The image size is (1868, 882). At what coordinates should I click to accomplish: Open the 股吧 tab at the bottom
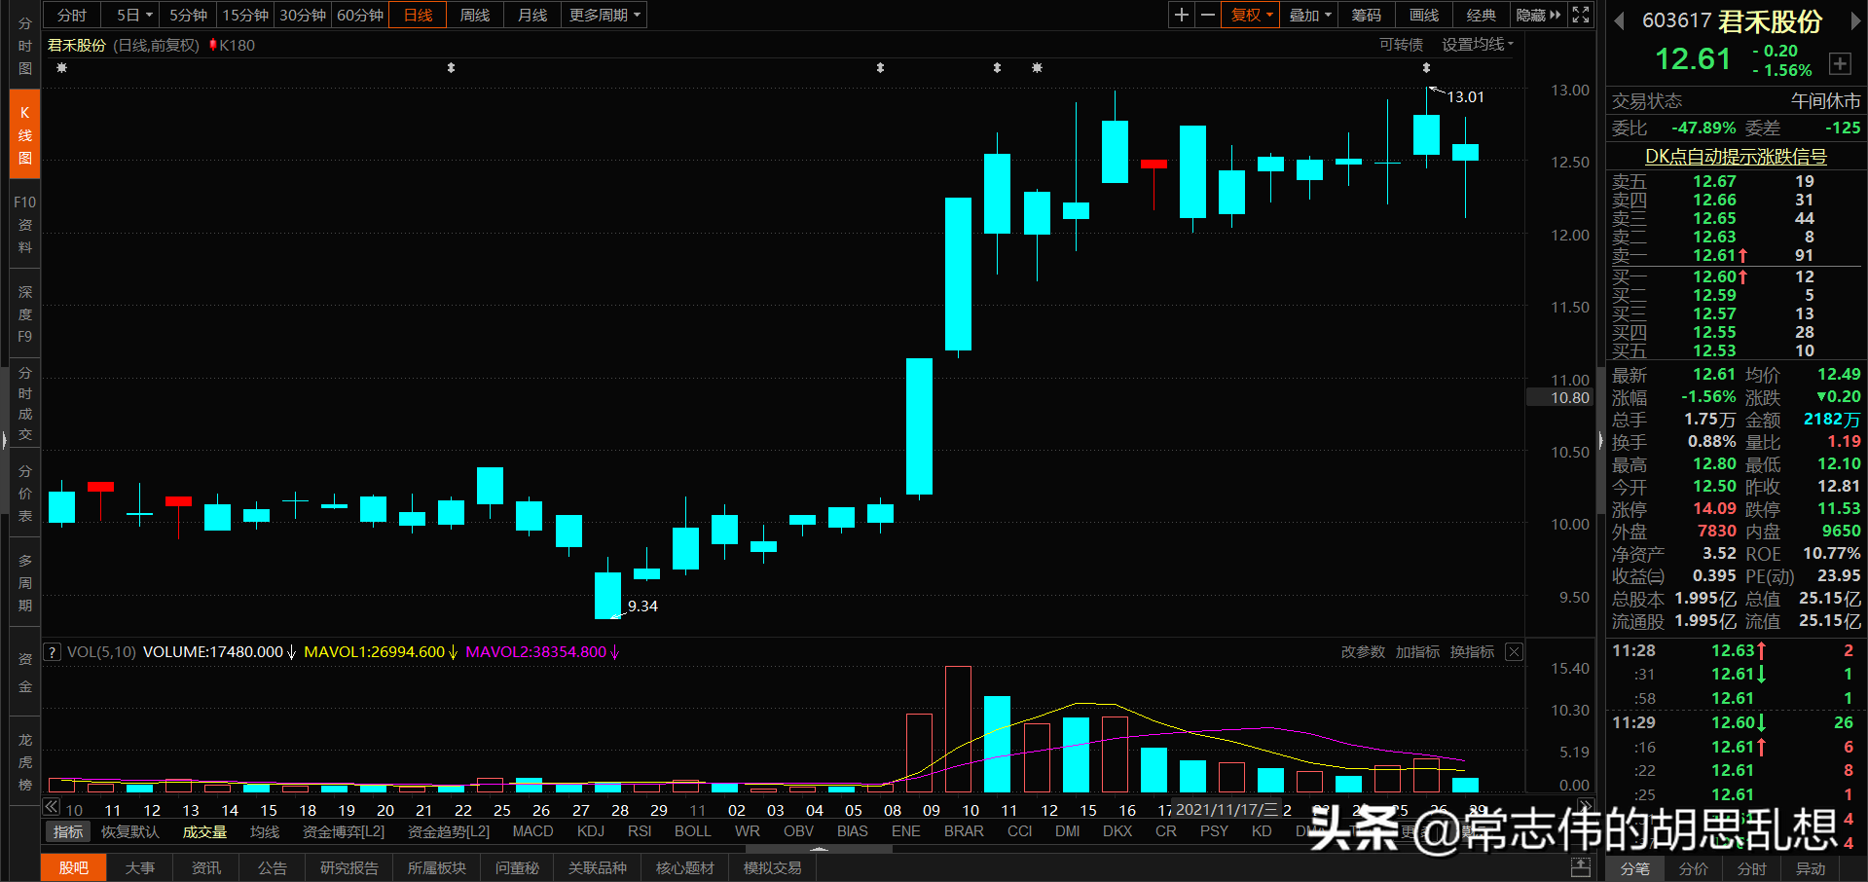tap(73, 867)
